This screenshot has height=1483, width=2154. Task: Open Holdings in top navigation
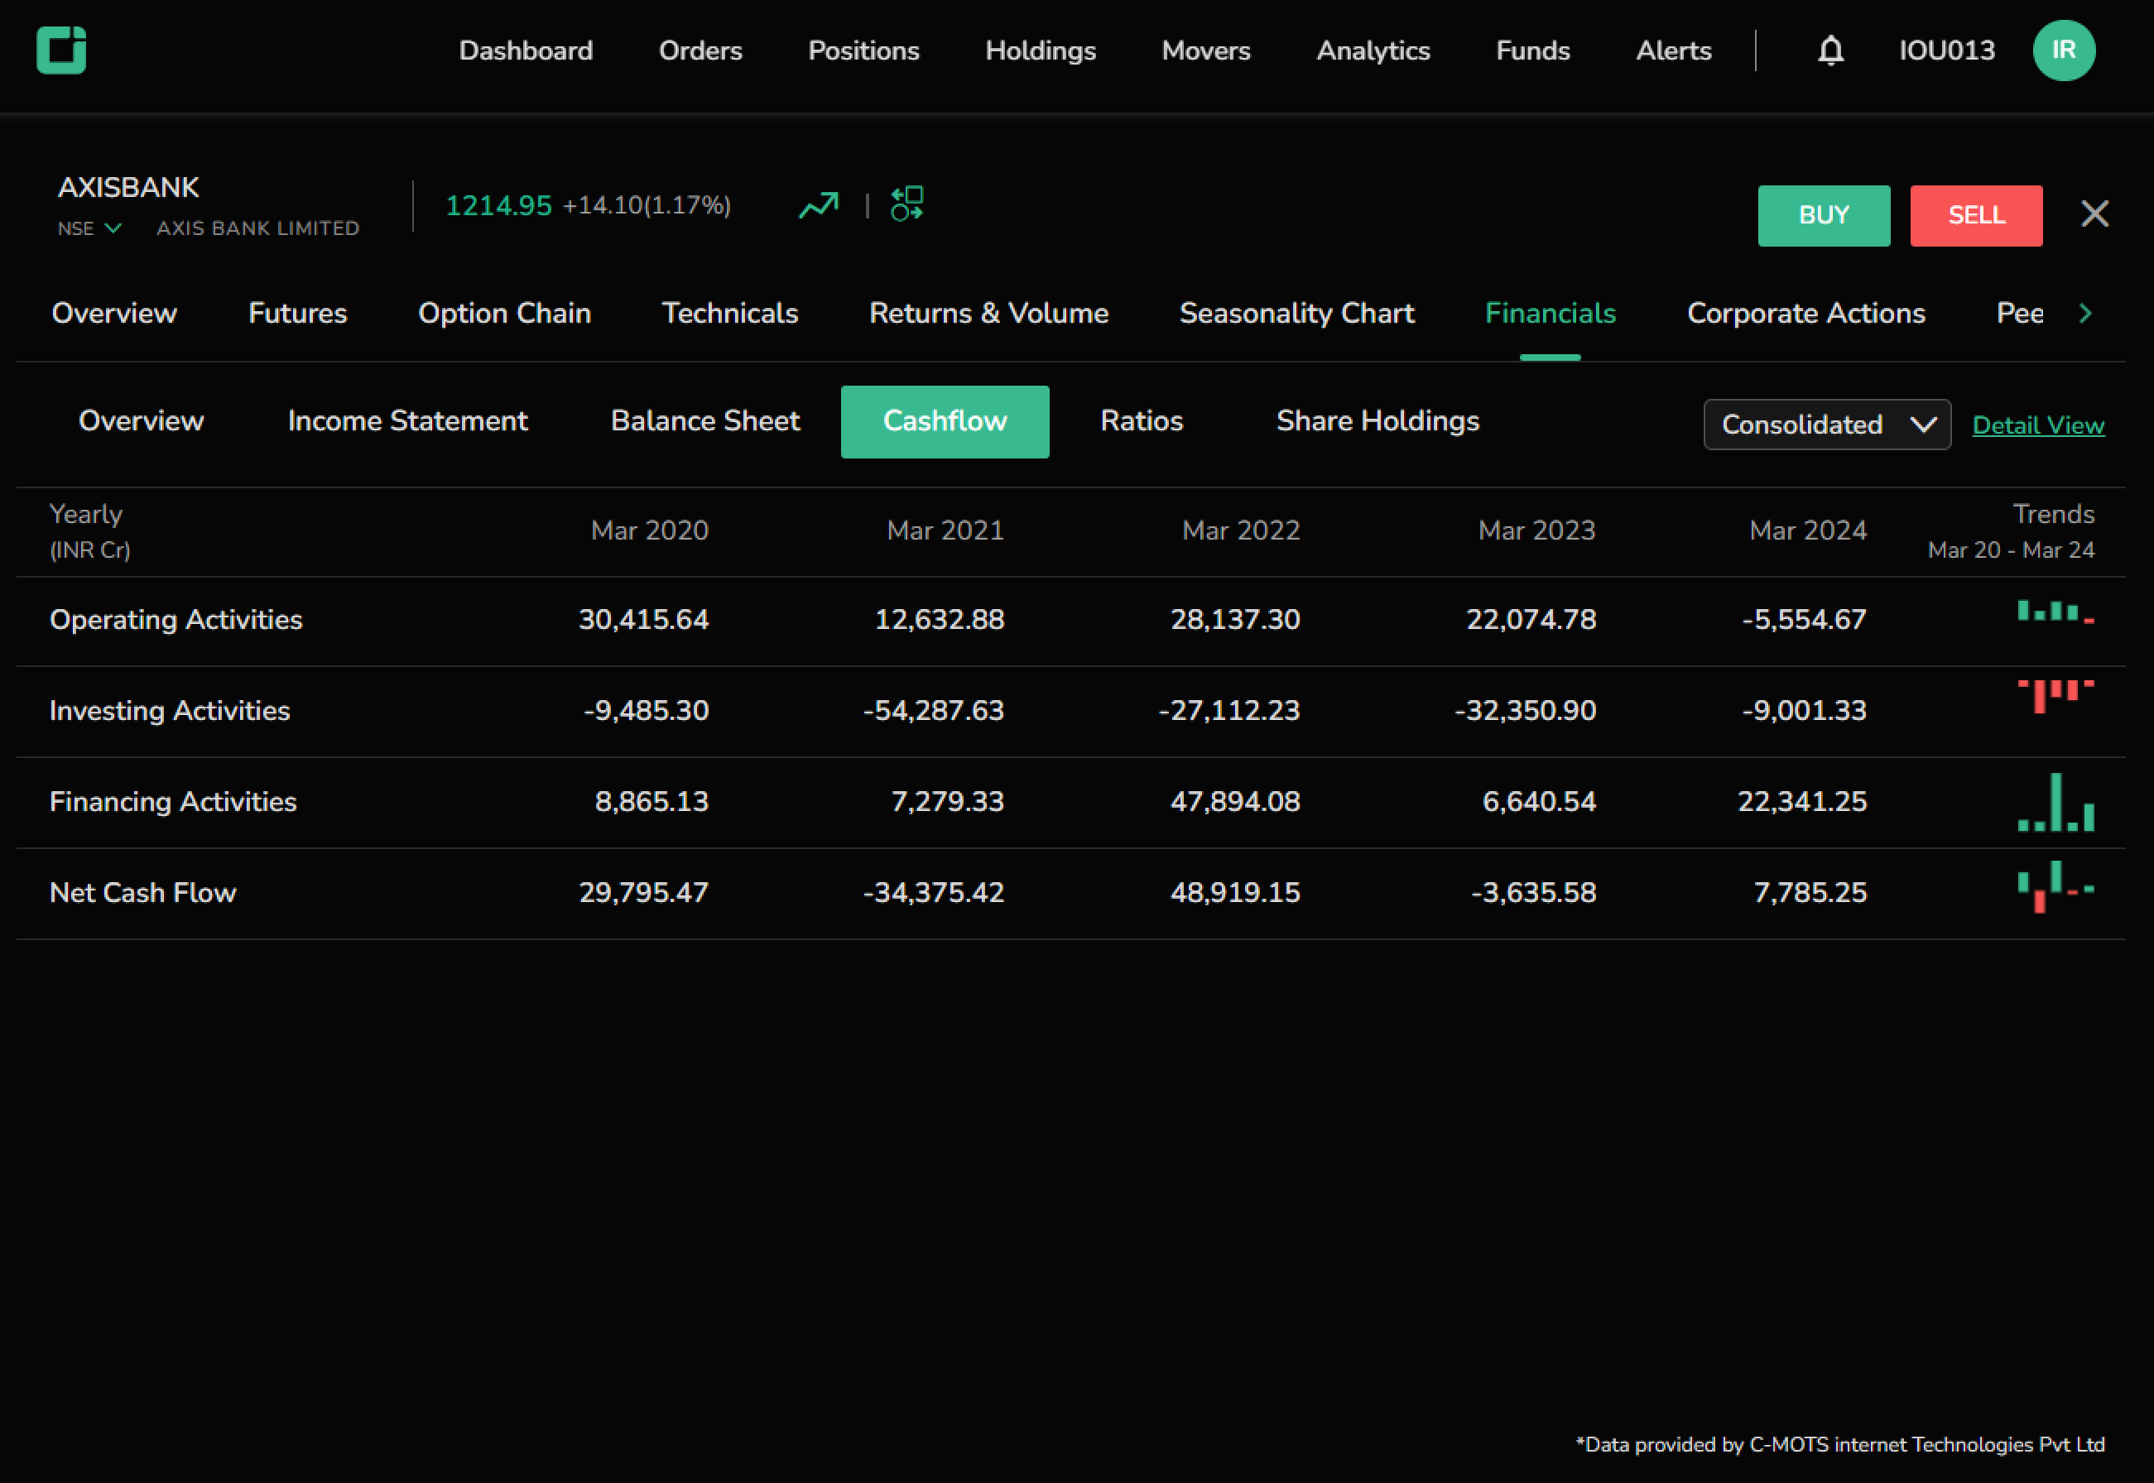pos(1040,50)
